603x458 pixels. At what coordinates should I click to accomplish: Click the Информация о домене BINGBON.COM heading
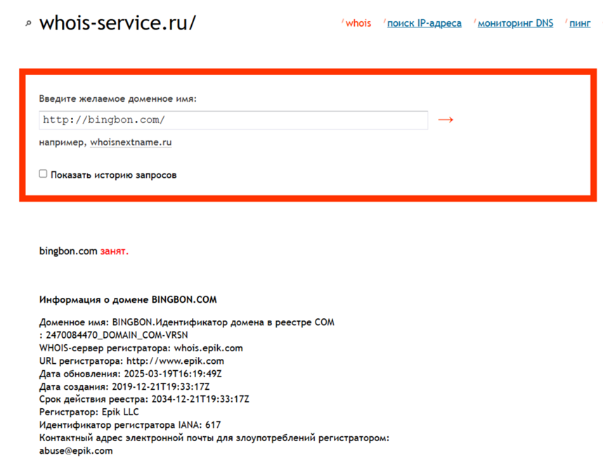coord(128,300)
